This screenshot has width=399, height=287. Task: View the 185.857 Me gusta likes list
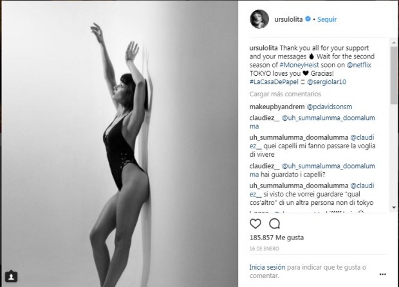(x=277, y=238)
